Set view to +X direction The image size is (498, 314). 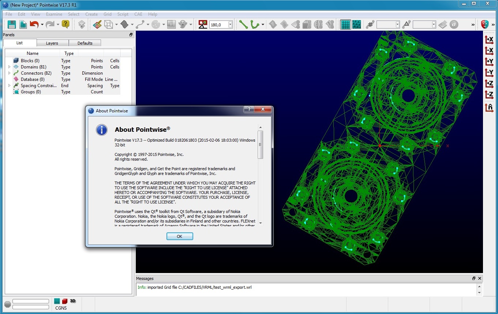(x=489, y=40)
